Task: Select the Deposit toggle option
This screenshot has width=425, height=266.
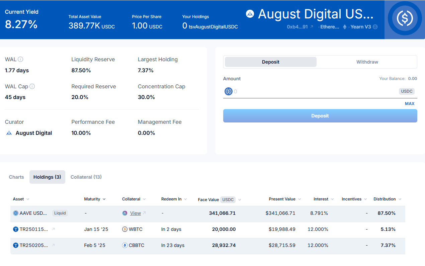Action: point(270,62)
